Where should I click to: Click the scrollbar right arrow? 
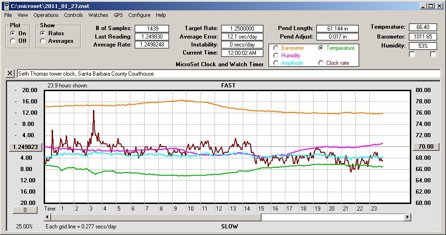click(x=408, y=217)
